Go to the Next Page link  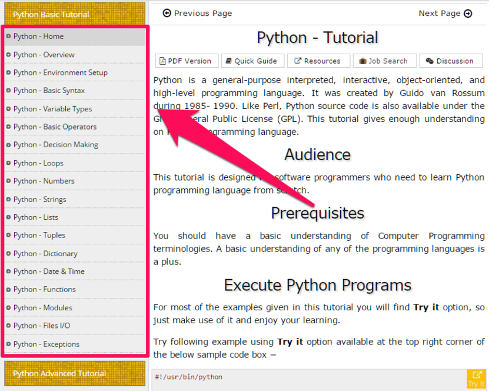pyautogui.click(x=445, y=14)
